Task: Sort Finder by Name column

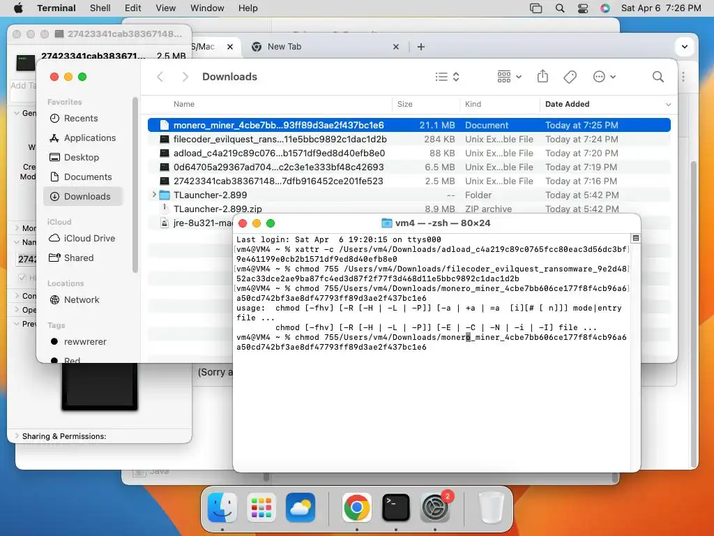Action: tap(184, 104)
